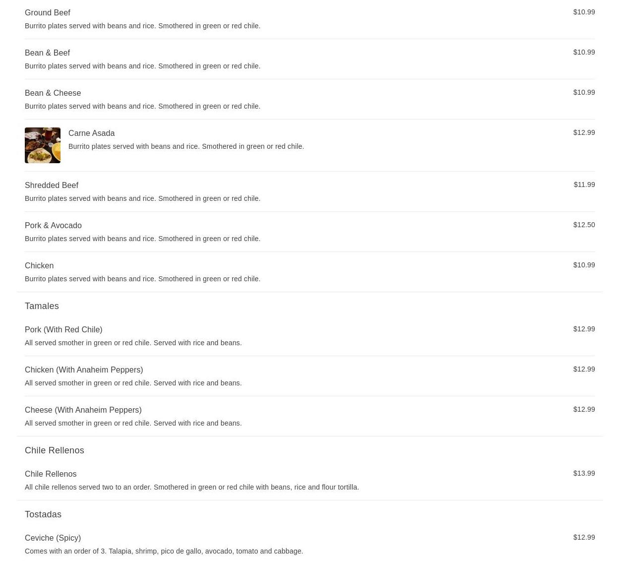Select the Bean & Cheese burrito item

pos(310,99)
